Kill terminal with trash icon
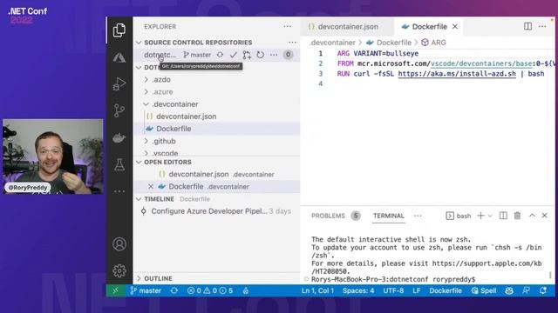The image size is (558, 313). click(517, 216)
